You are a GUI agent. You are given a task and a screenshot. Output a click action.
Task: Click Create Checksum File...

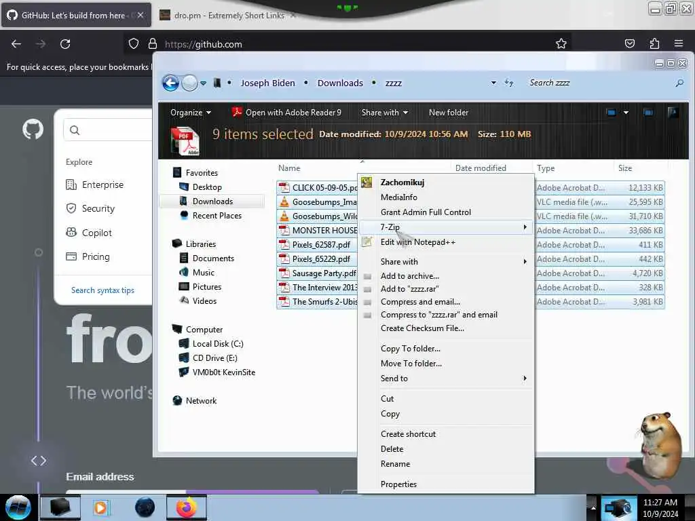[x=445, y=328]
